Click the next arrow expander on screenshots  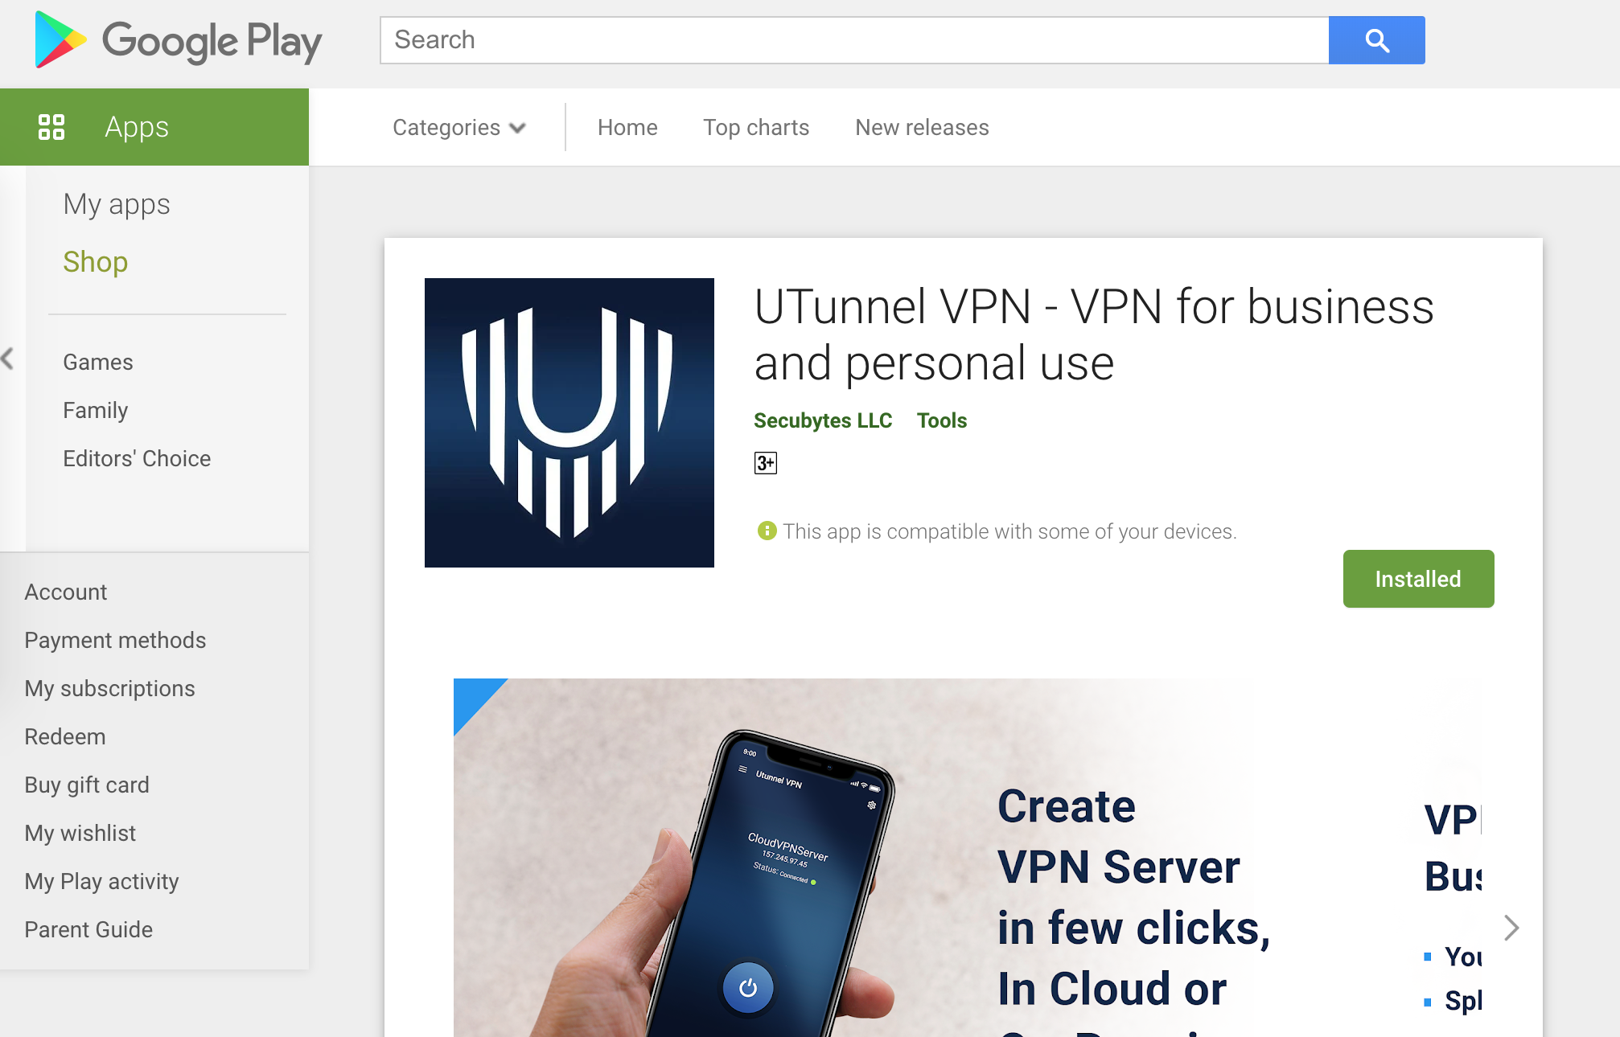tap(1511, 929)
